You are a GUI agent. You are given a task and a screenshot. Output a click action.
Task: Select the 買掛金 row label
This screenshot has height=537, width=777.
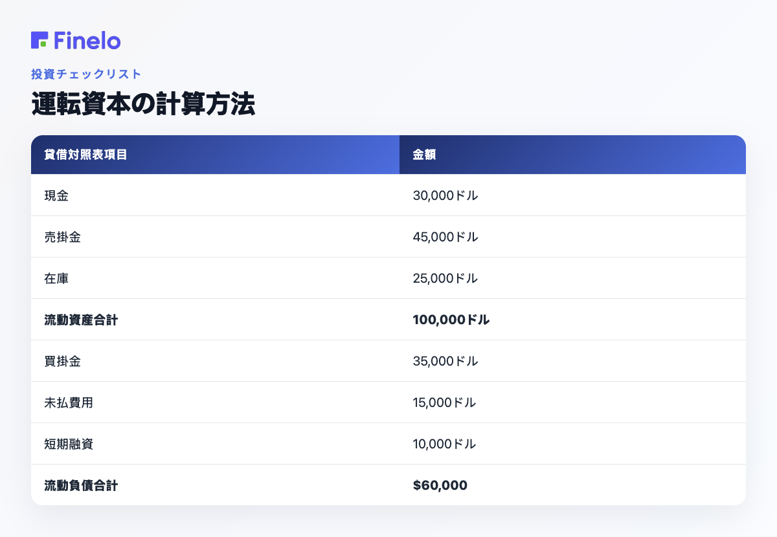(63, 361)
